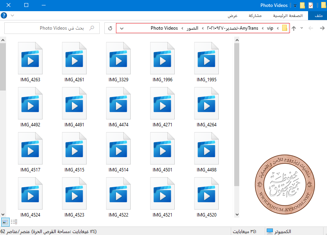Go to the الصور breadcrumb folder
The height and width of the screenshot is (235, 327).
click(x=192, y=28)
